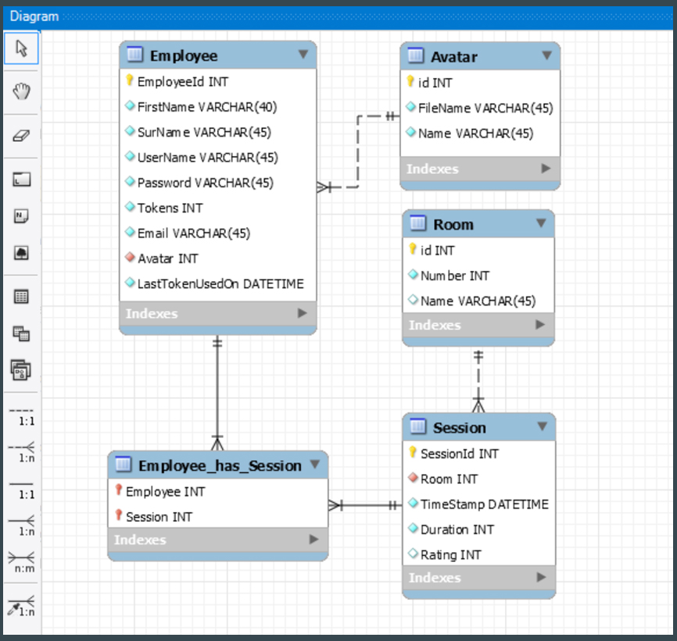Click the Session table icon in header
677x641 pixels.
(x=418, y=426)
